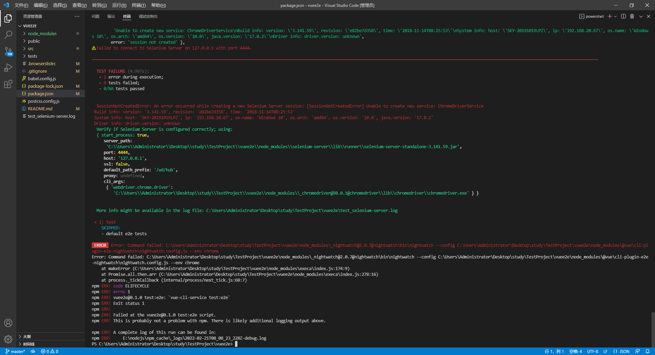This screenshot has width=655, height=355.
Task: Create a new terminal with plus icon
Action: pos(610,16)
